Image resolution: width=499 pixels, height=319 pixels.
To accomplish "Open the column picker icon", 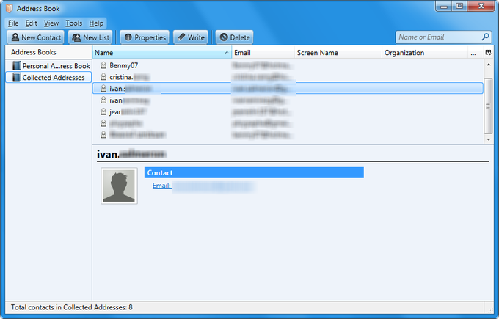I will [489, 53].
